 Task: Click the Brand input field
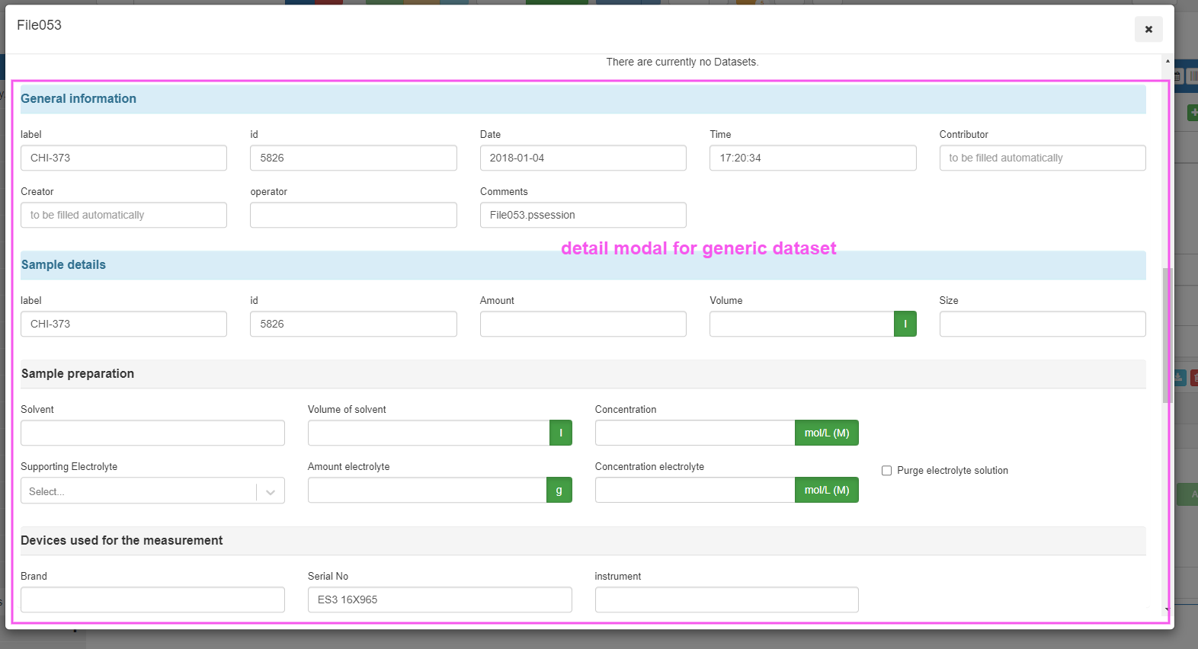click(x=152, y=599)
